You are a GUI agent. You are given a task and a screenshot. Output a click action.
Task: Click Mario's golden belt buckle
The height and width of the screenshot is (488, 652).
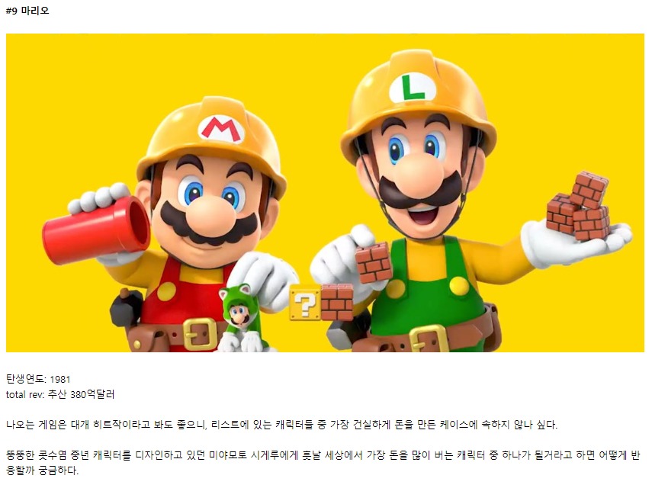click(x=200, y=334)
